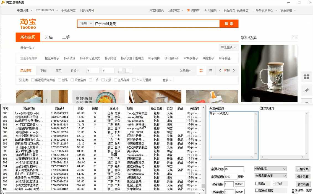Click the gift icon in right sidebar
313x194 pixels.
pos(306,77)
